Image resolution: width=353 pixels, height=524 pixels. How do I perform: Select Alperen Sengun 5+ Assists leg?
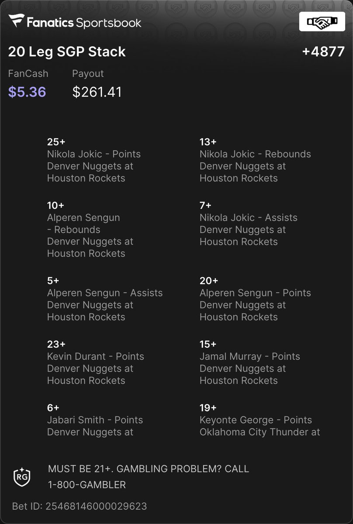[x=105, y=299]
